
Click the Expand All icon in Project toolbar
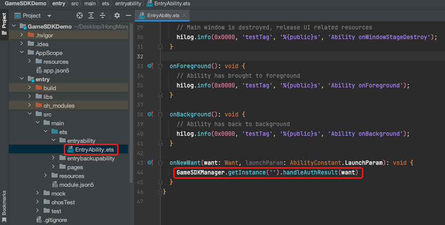[91, 15]
